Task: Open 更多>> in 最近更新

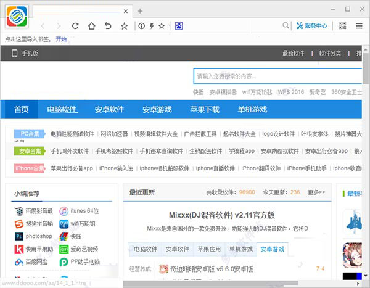Action: pos(316,192)
